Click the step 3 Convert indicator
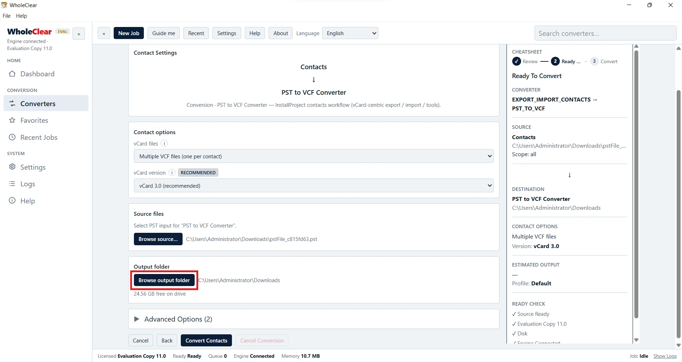Screen dimensions: 682x362 pos(594,61)
